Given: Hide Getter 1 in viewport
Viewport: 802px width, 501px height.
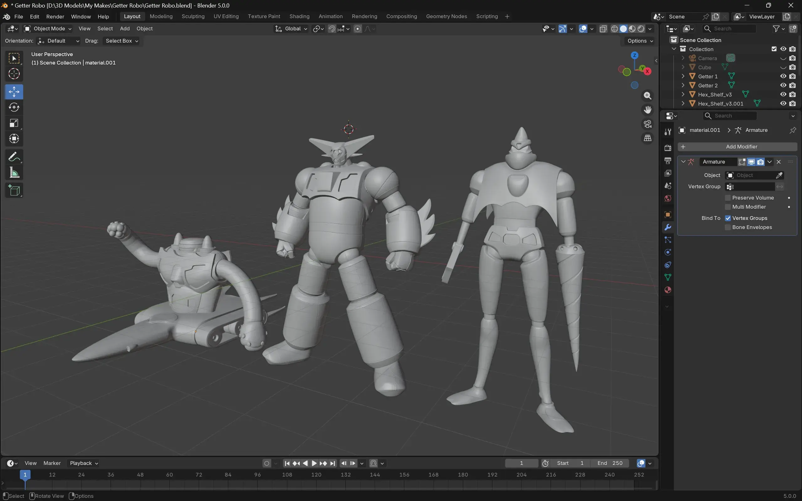Looking at the screenshot, I should pos(783,76).
